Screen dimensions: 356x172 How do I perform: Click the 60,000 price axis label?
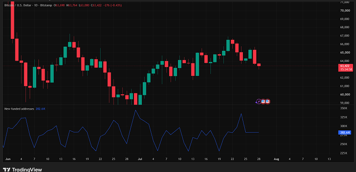coord(345,94)
